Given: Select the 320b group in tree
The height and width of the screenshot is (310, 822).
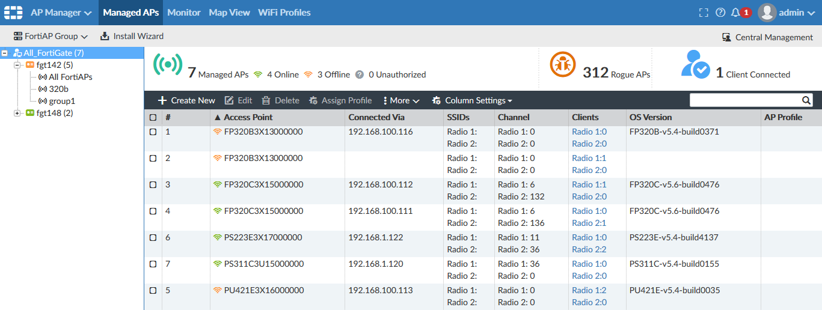Looking at the screenshot, I should (x=58, y=89).
